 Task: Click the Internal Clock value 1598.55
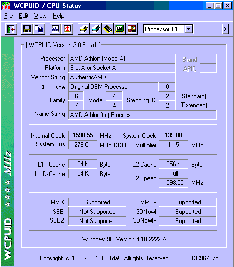(x=83, y=135)
